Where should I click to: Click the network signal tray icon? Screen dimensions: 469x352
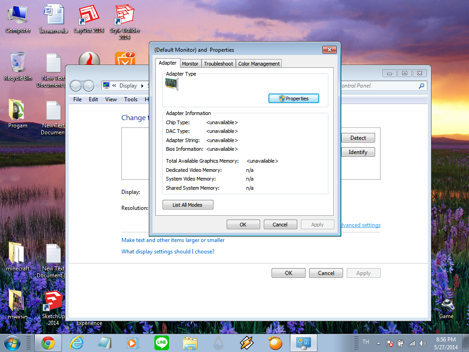click(412, 343)
